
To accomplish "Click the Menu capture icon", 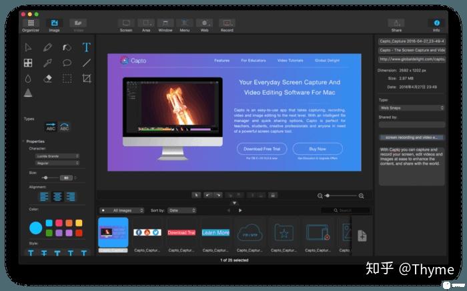I will tap(185, 23).
